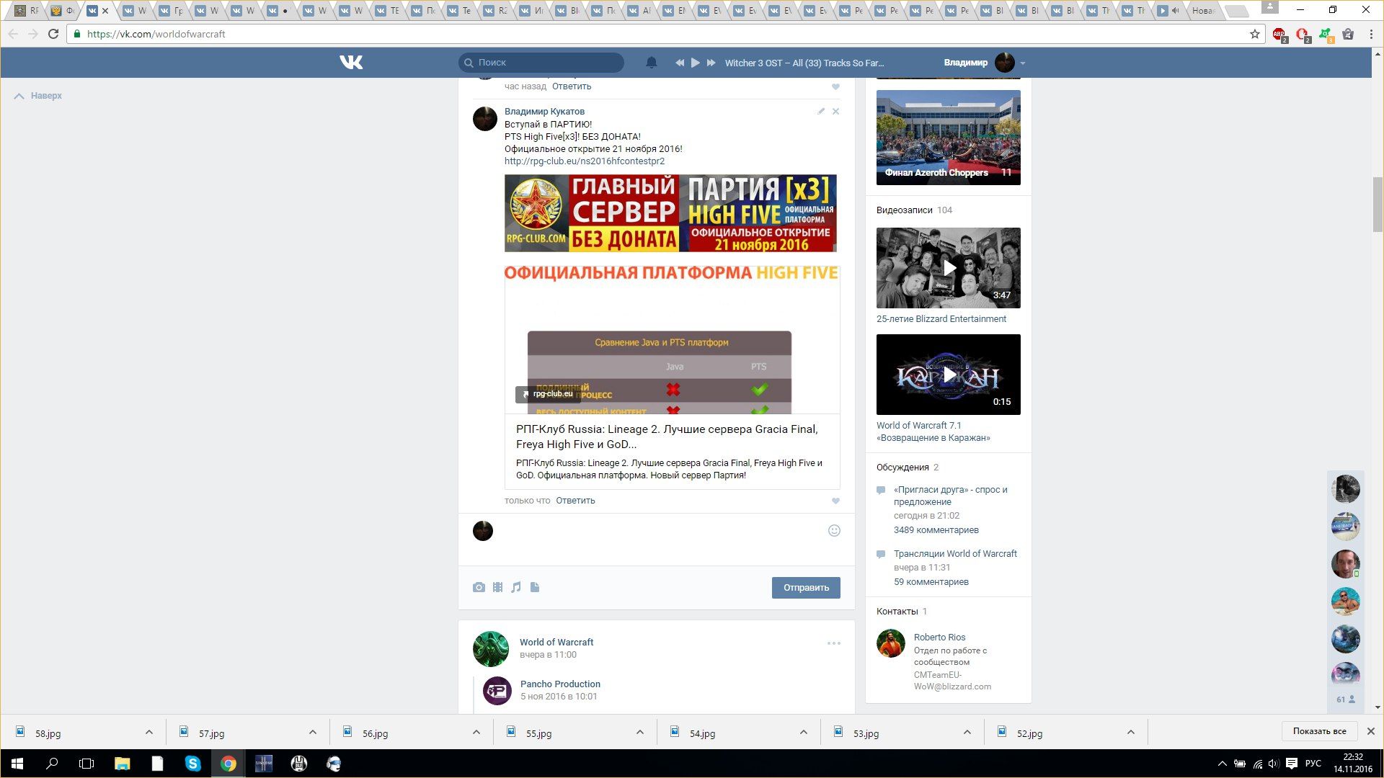Attach a video with film icon
This screenshot has width=1384, height=778.
pyautogui.click(x=497, y=587)
